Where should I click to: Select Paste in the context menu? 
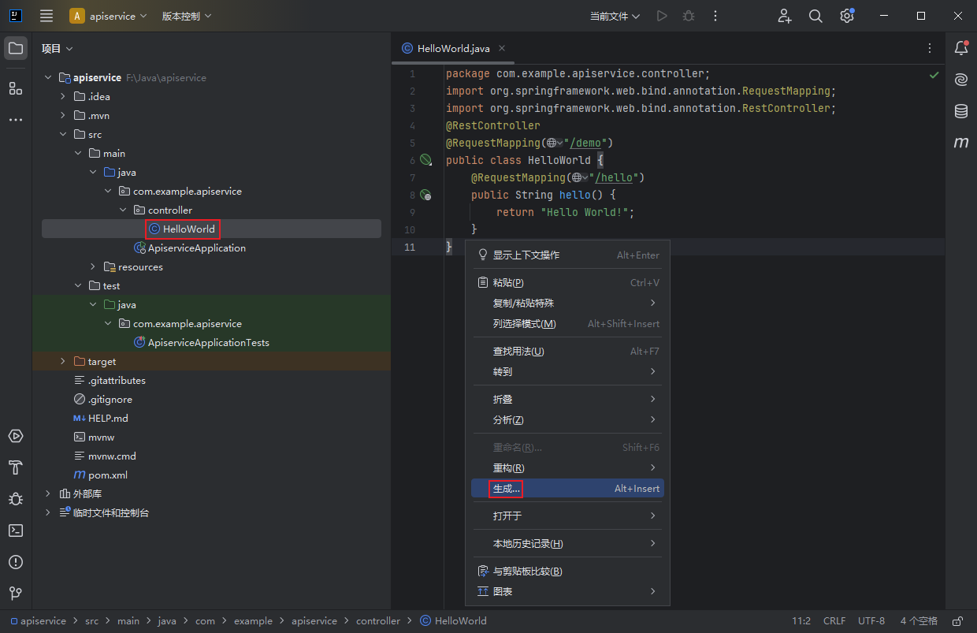[x=508, y=283]
